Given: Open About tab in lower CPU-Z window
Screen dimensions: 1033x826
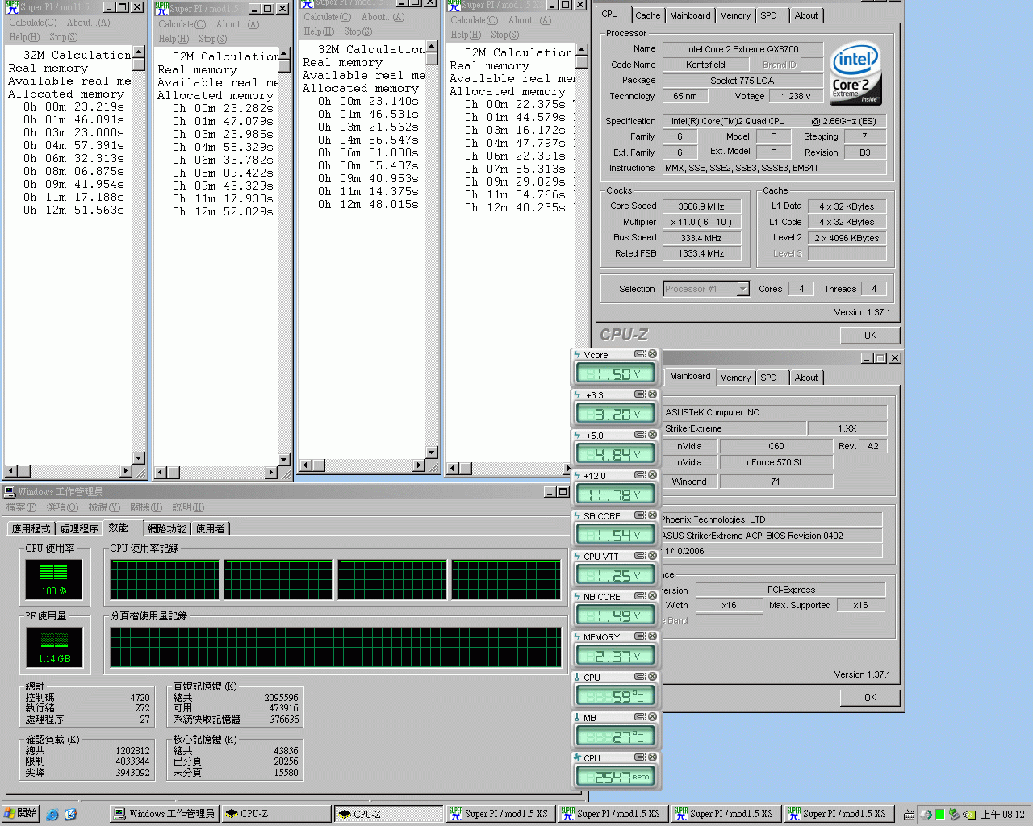Looking at the screenshot, I should (805, 378).
